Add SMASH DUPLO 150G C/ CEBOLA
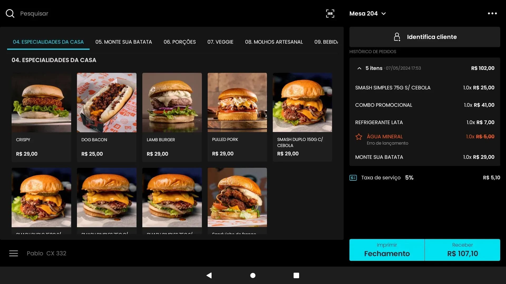Screen dimensions: 506x284 click(302, 117)
